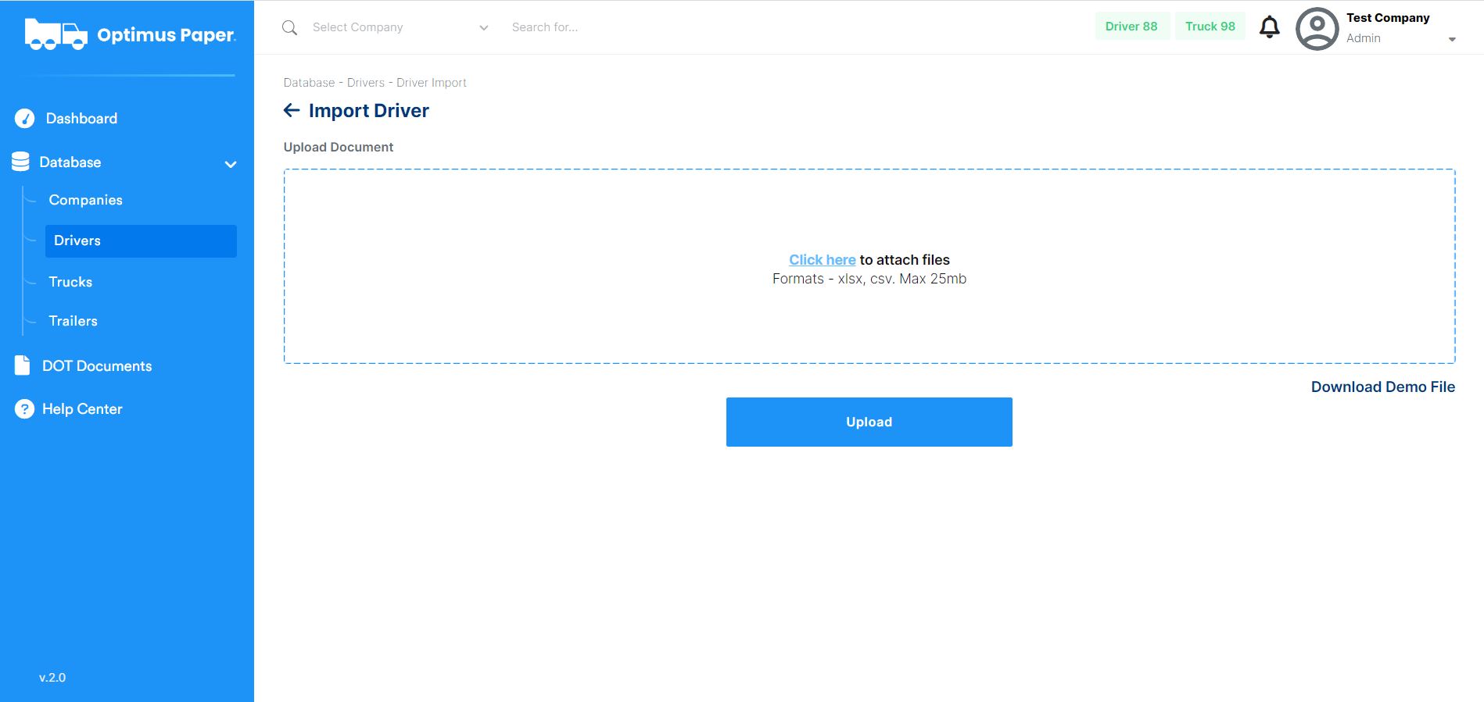Click the Database stack icon
Screen dimensions: 1484x702
pos(21,162)
